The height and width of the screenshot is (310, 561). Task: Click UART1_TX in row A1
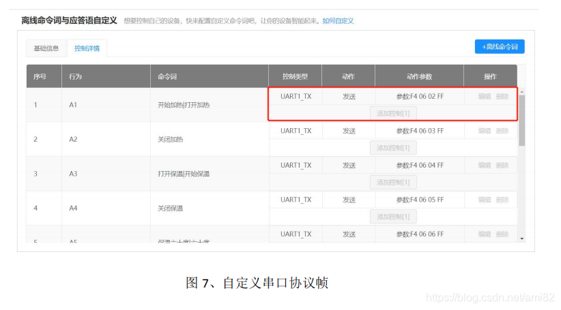click(296, 97)
